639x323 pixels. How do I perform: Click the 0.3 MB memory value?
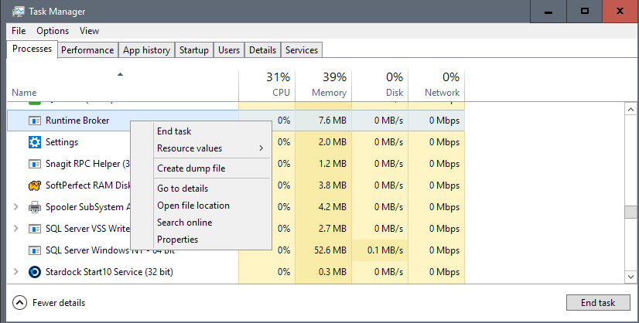tap(333, 272)
